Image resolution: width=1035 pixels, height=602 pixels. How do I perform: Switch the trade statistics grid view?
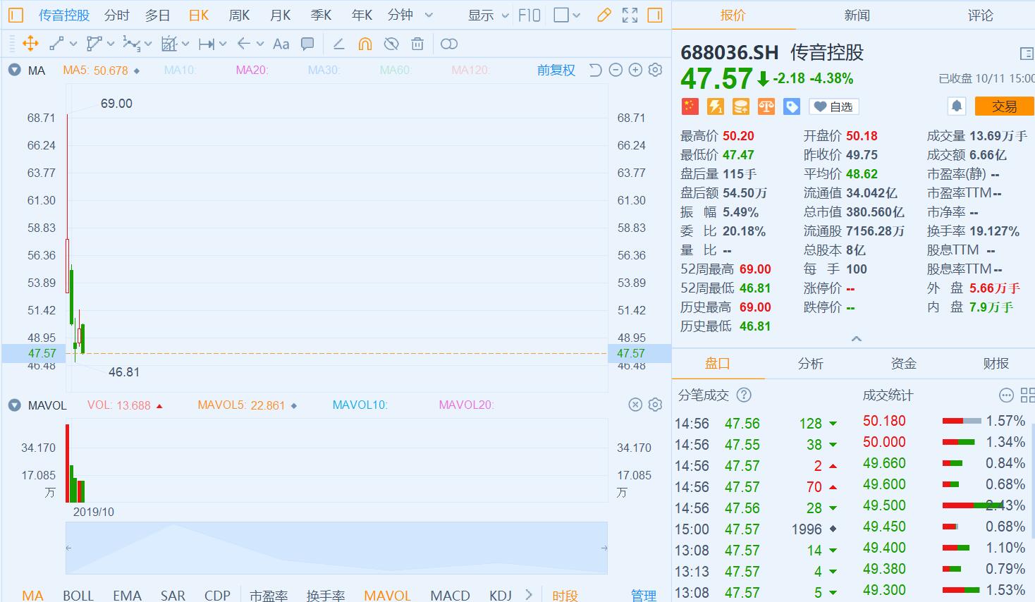tap(1027, 395)
